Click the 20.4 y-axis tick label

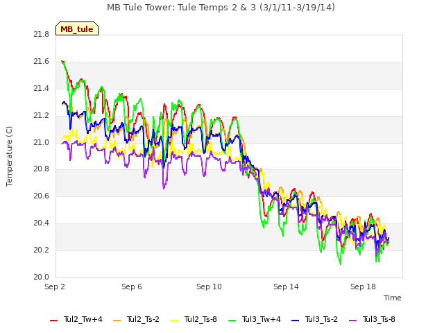coord(42,223)
